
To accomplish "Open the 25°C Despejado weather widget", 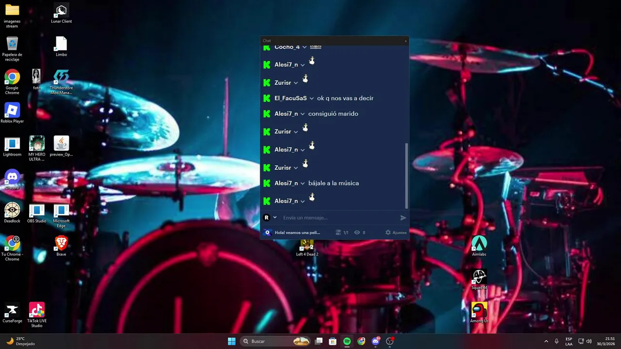I will click(x=20, y=341).
